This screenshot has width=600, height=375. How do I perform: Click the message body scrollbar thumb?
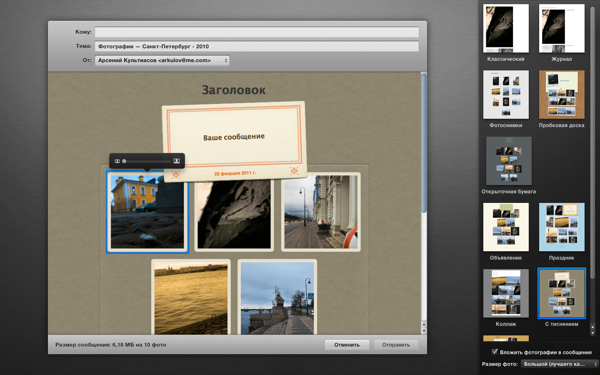[424, 143]
